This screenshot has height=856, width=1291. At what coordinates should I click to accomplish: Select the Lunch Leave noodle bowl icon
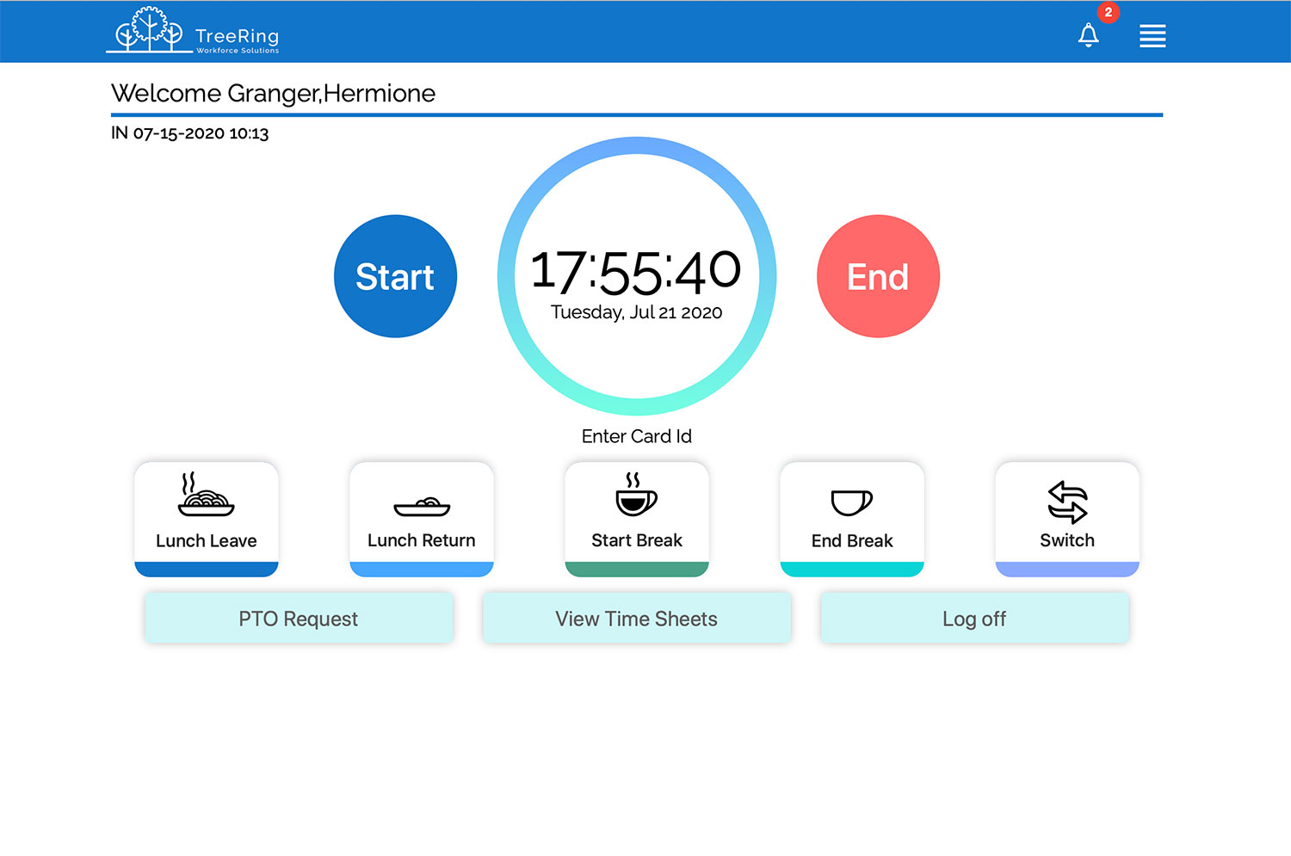pos(206,498)
